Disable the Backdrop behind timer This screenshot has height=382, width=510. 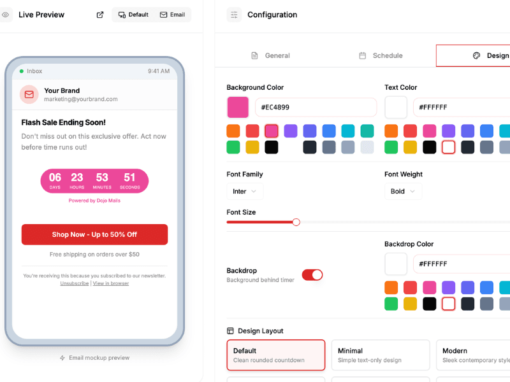coord(312,275)
